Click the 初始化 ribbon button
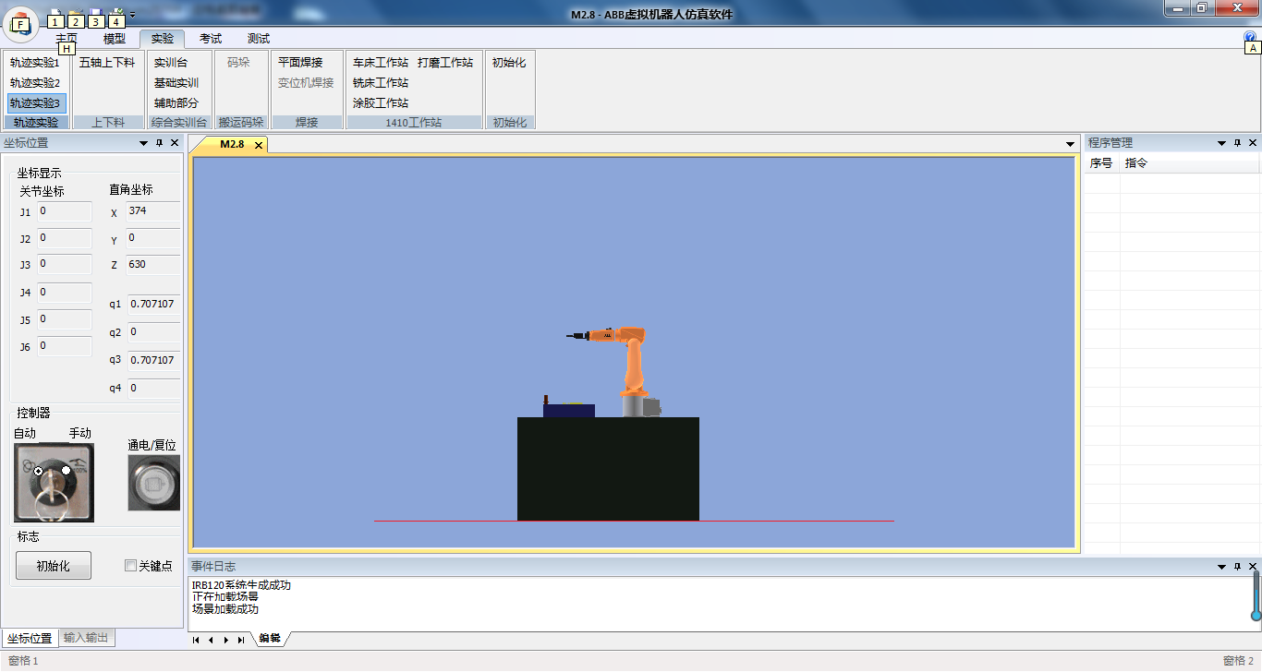Viewport: 1262px width, 672px height. (x=509, y=63)
